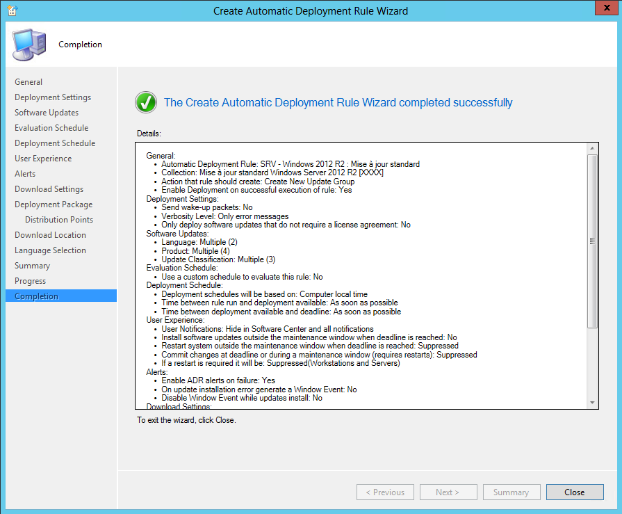Click the details scrollbar thumb
This screenshot has height=514, width=622.
tap(592, 241)
